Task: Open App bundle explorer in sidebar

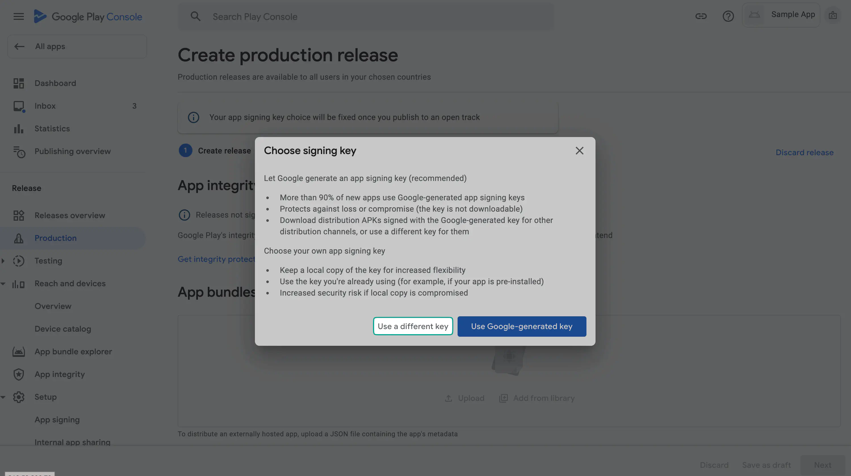Action: pyautogui.click(x=73, y=351)
